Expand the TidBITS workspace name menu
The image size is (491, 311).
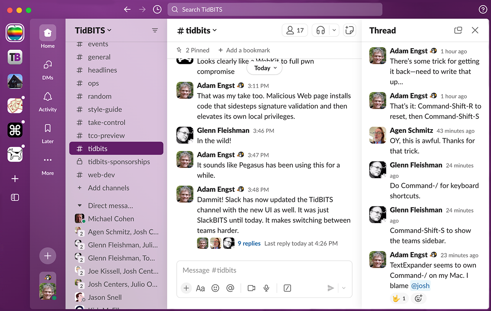[93, 30]
